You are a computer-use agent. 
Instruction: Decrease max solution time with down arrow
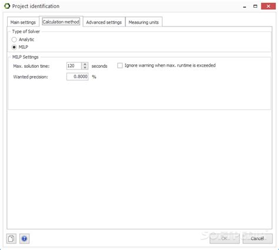click(85, 68)
